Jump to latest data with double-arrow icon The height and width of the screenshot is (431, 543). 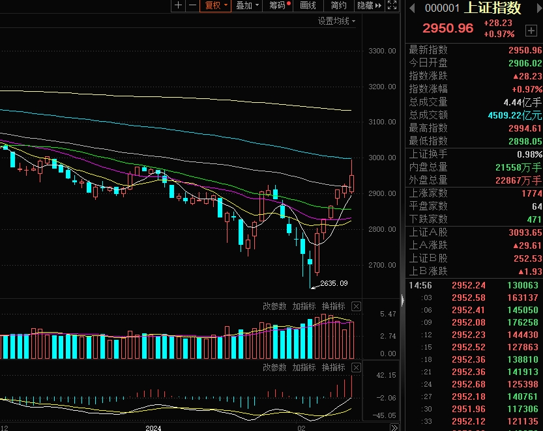(394, 428)
